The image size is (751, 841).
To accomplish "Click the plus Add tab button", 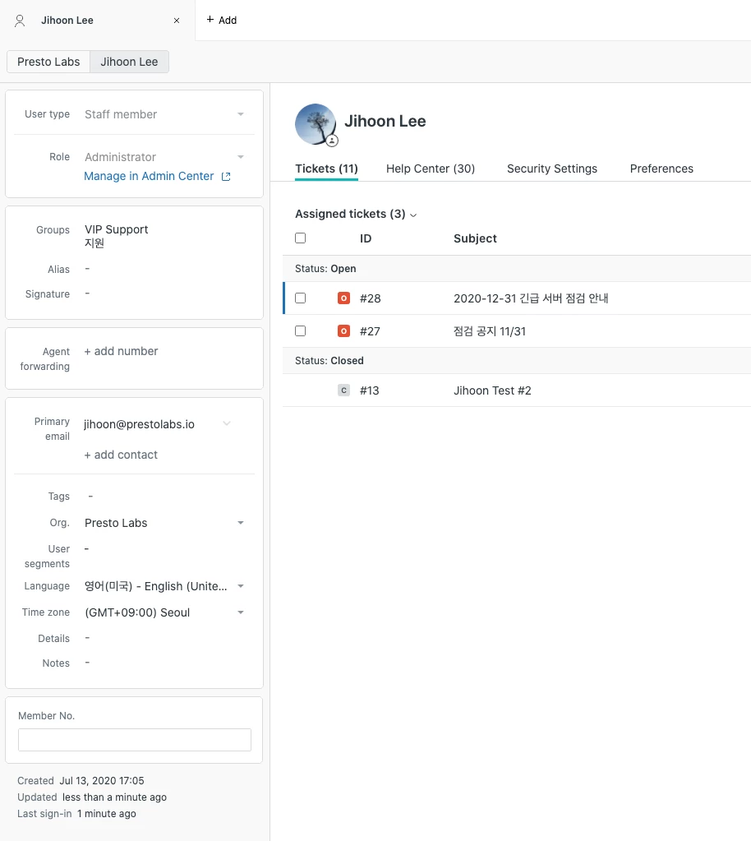I will [x=221, y=20].
